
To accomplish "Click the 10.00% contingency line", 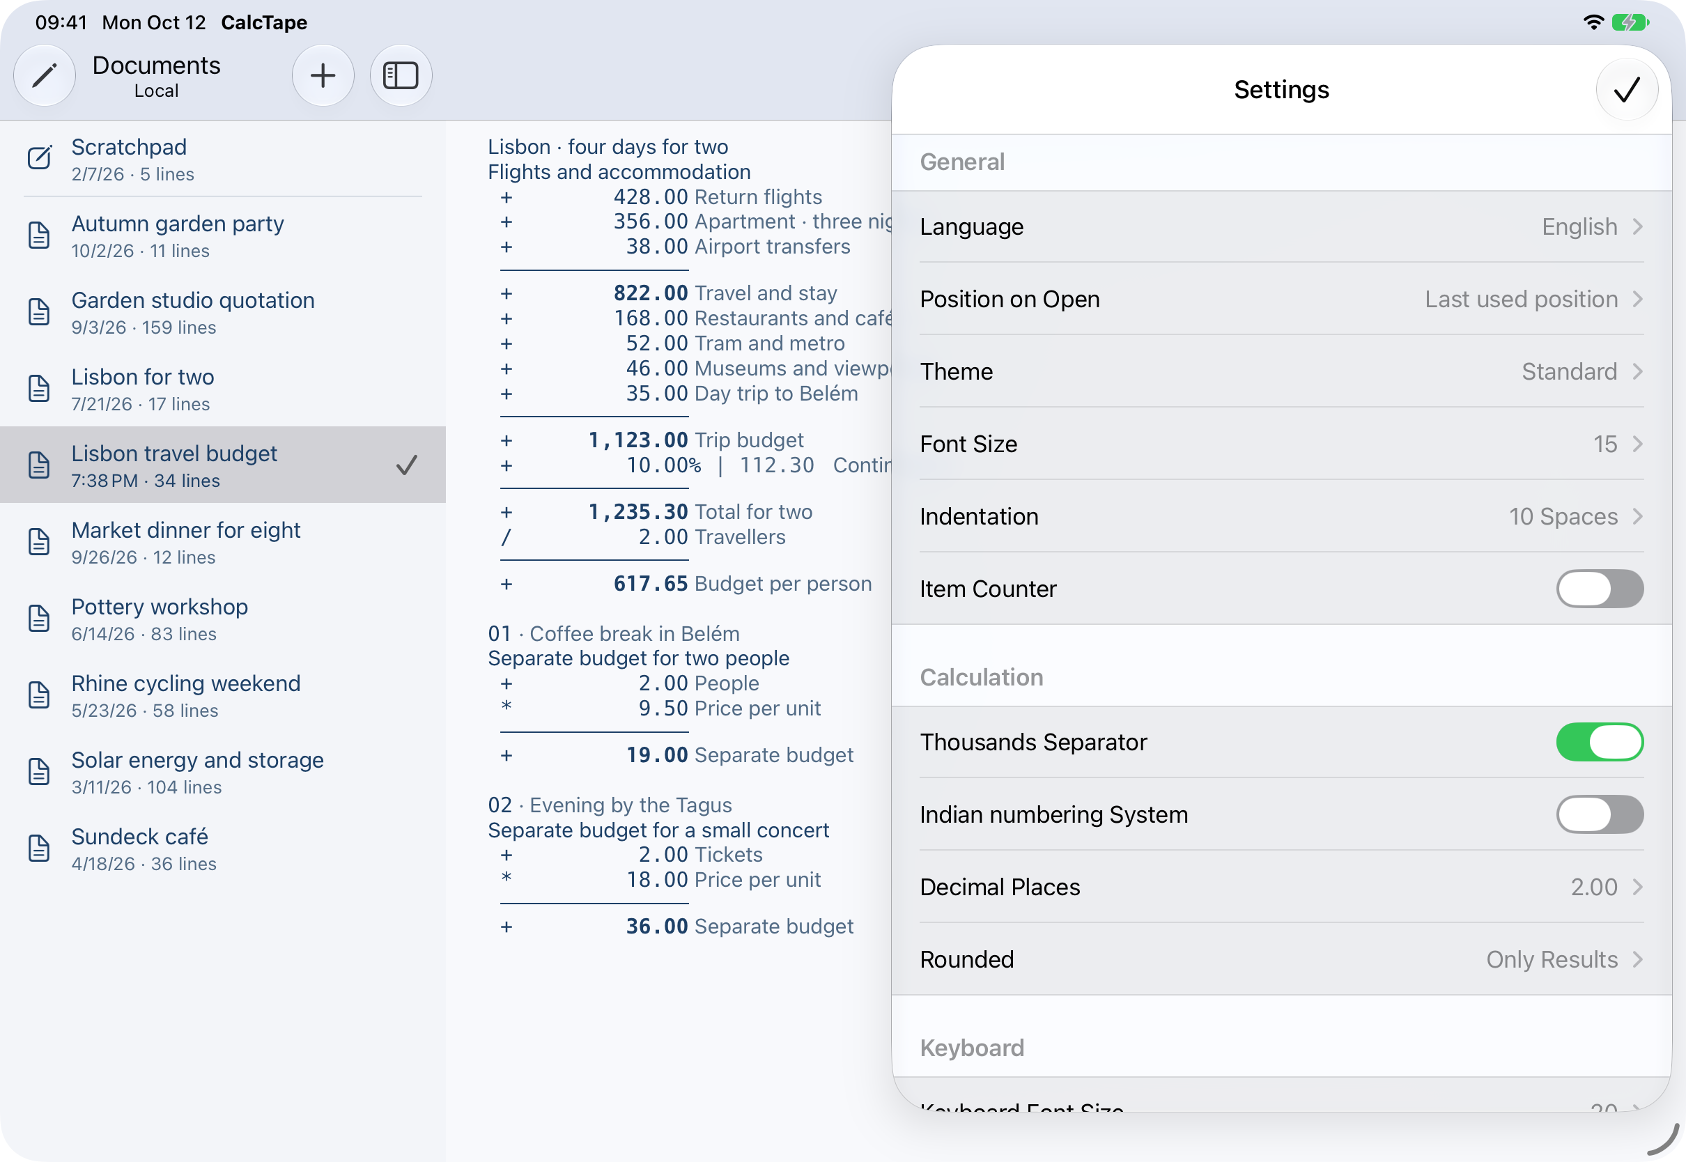I will click(x=695, y=466).
